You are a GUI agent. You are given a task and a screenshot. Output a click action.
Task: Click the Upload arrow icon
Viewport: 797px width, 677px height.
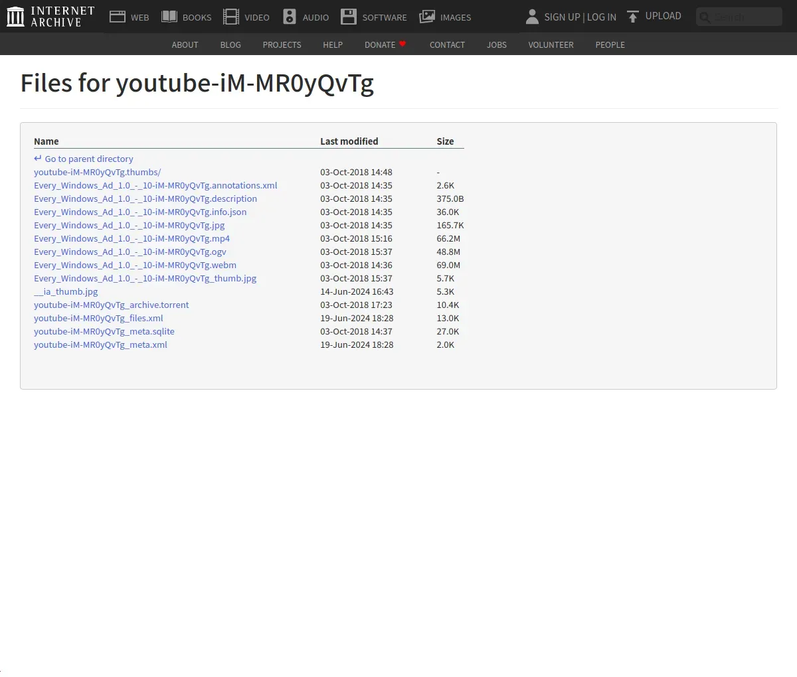coord(633,17)
